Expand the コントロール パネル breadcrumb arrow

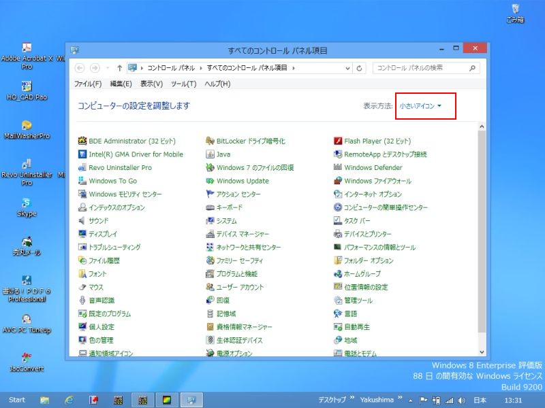pos(201,68)
